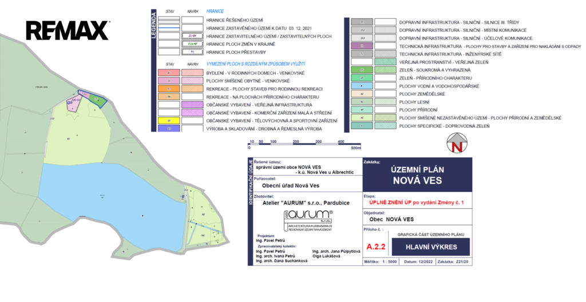
Task: Click the RE/MAX logo
Action: click(x=68, y=30)
